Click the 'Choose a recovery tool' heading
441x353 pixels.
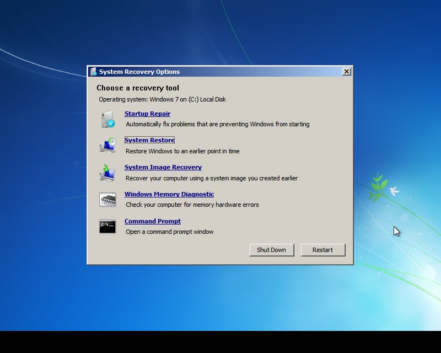click(138, 88)
